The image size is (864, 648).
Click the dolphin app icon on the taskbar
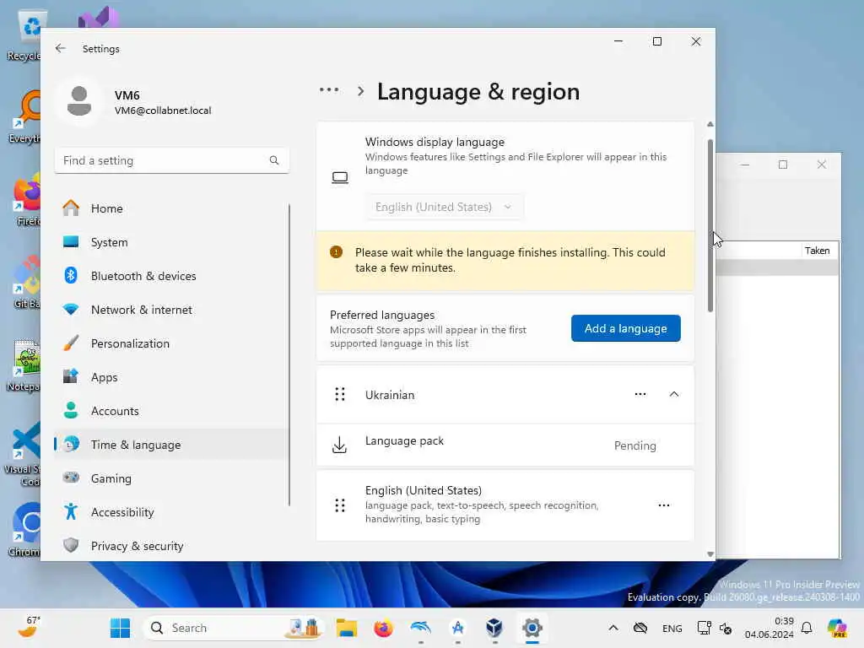[420, 628]
